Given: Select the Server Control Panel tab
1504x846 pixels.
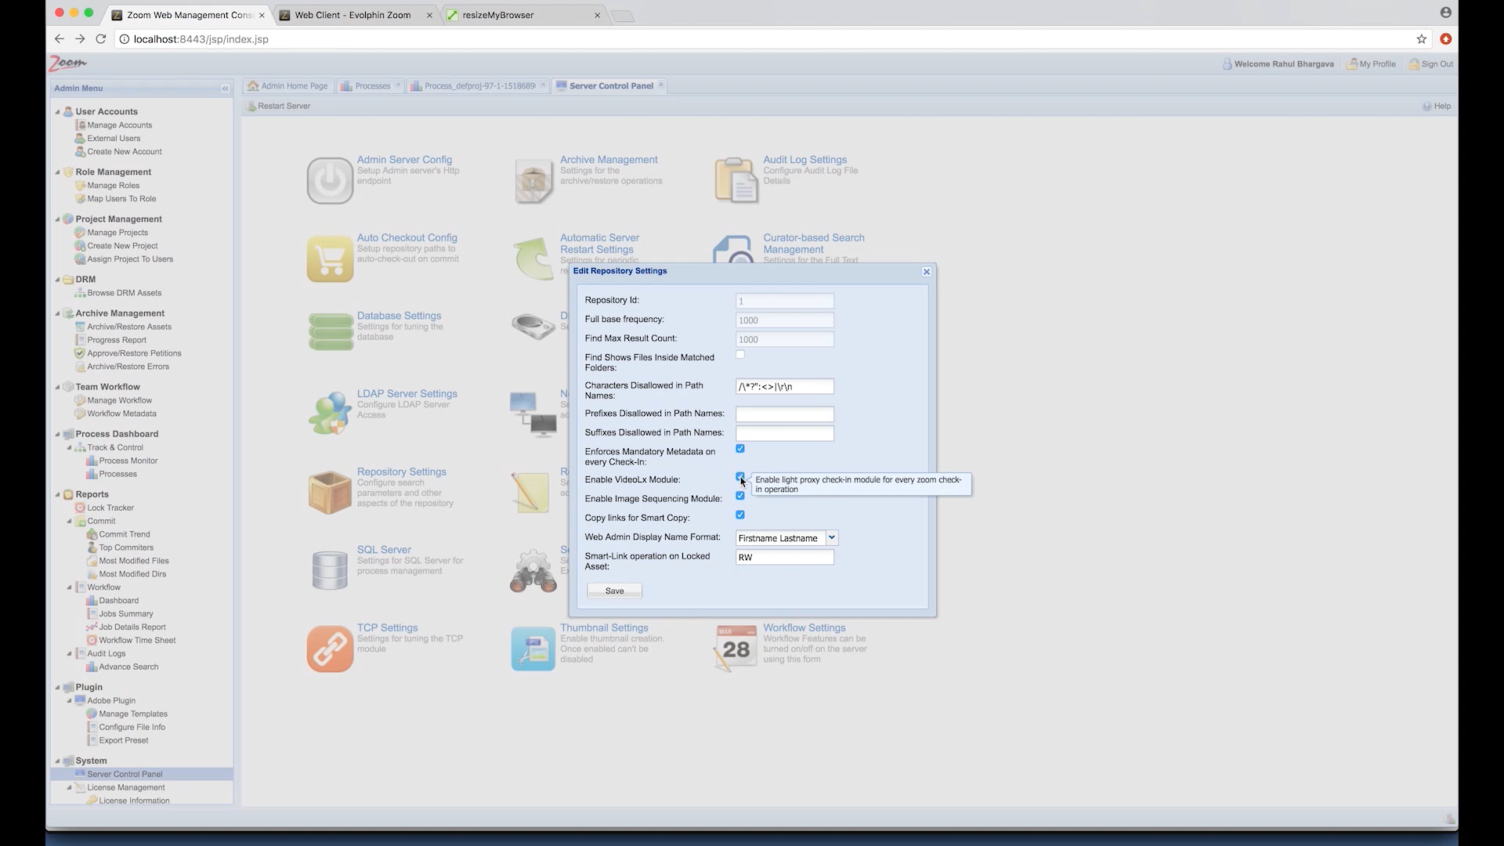Looking at the screenshot, I should pos(610,86).
